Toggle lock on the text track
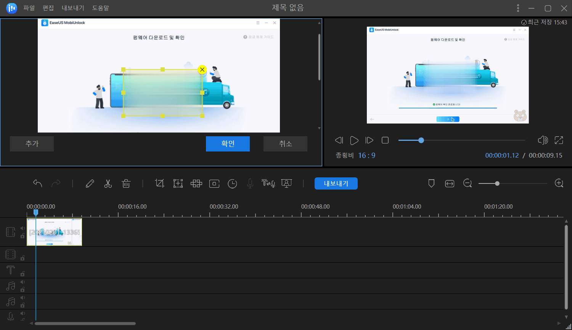The height and width of the screenshot is (330, 572). pyautogui.click(x=22, y=274)
